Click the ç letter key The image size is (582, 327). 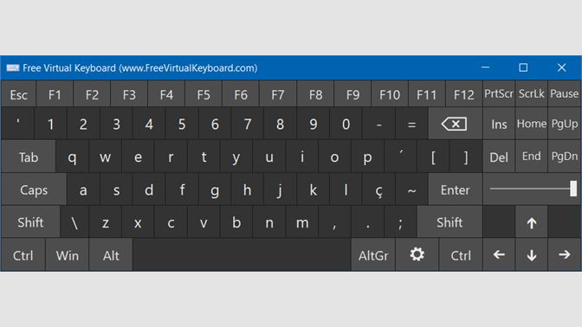[378, 189]
